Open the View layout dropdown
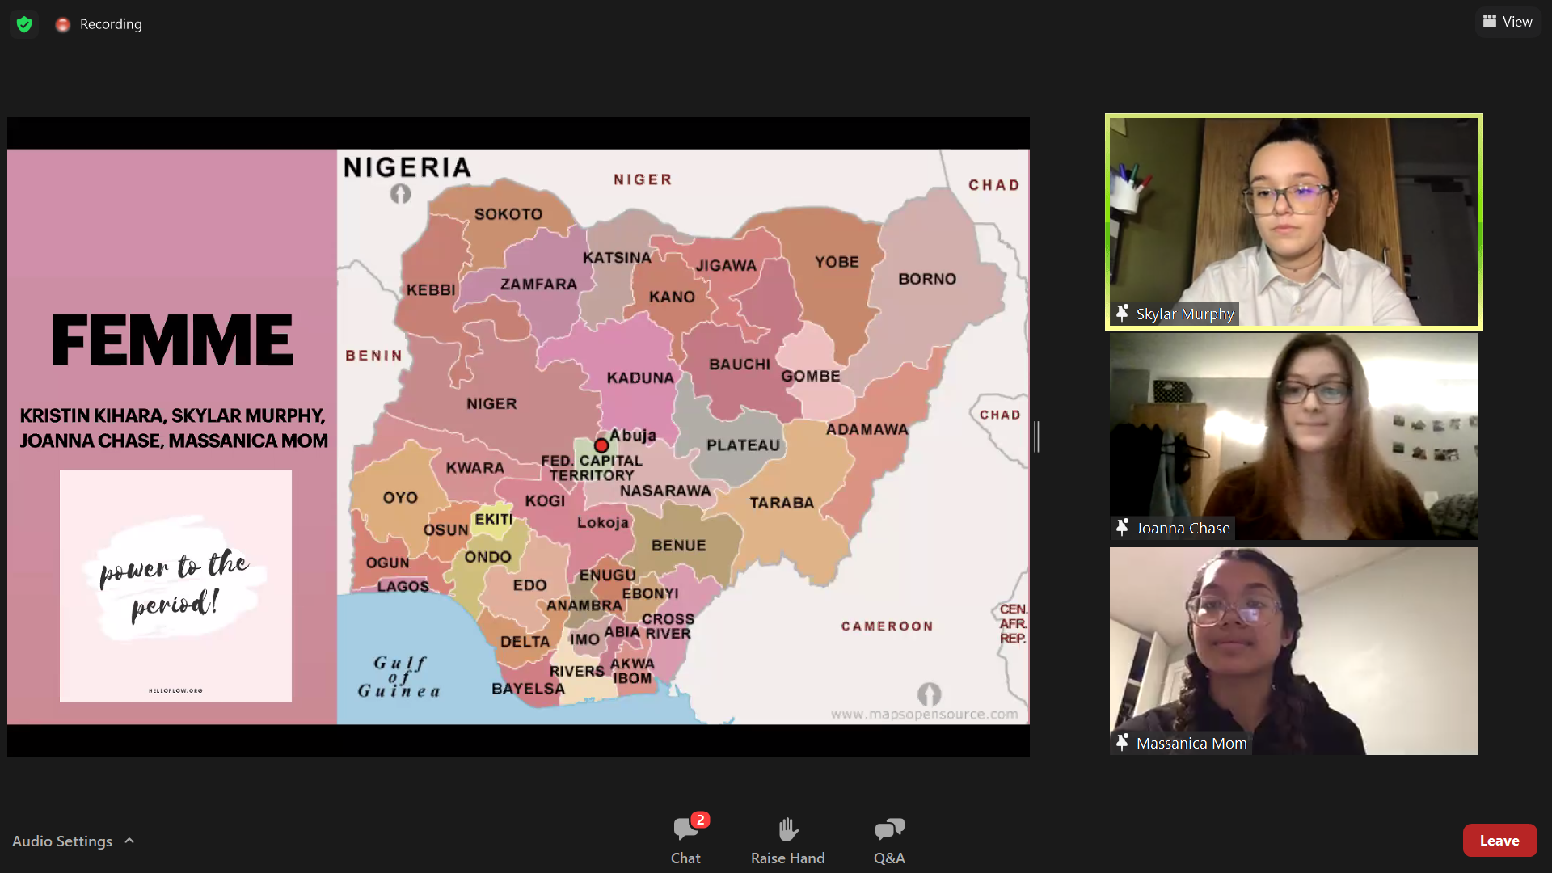Screen dimensions: 1552x873 pos(1508,22)
